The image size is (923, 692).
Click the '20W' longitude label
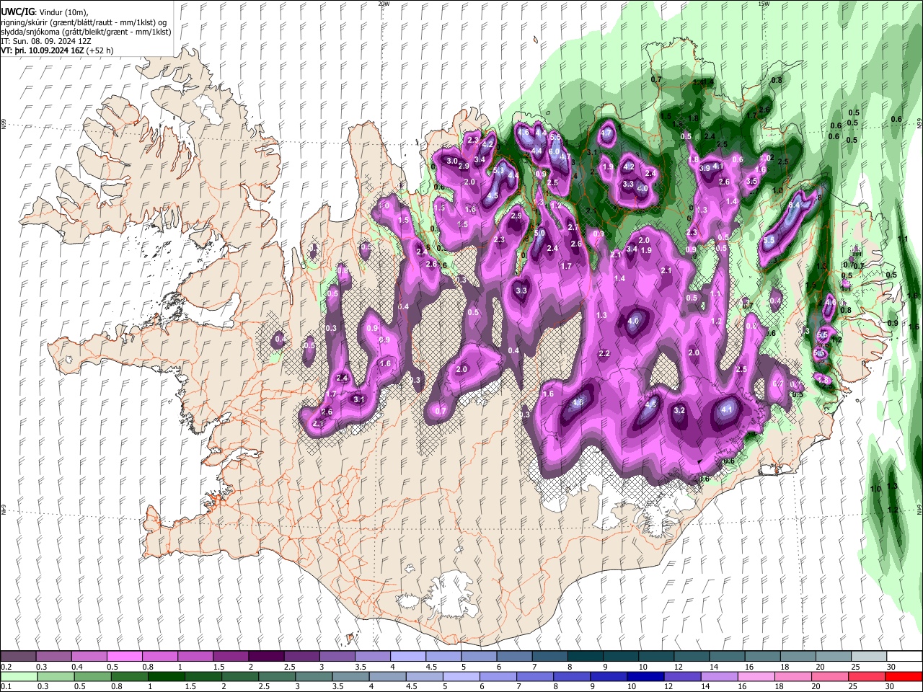[384, 4]
